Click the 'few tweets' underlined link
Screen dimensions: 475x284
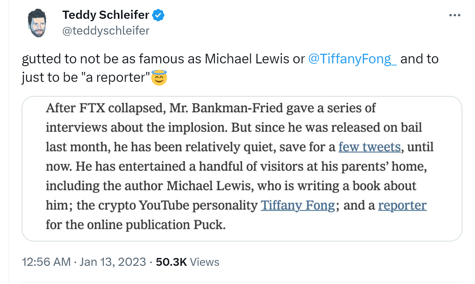tap(369, 147)
